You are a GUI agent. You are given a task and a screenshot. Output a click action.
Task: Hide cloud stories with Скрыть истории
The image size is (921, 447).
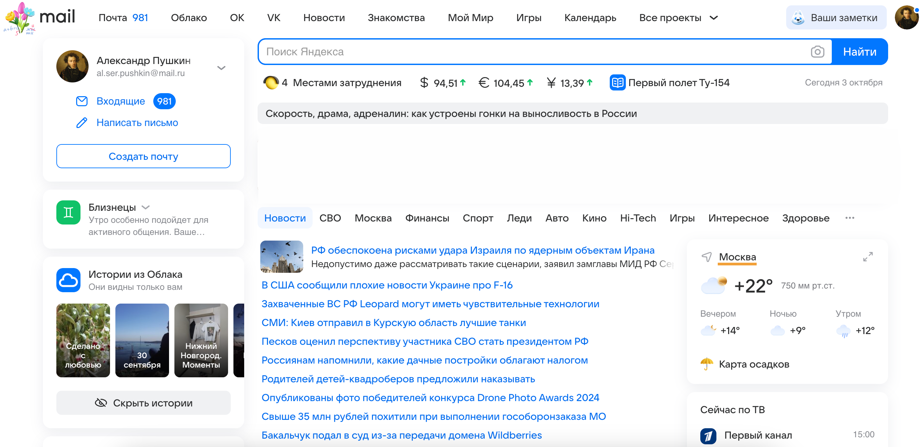(x=143, y=403)
